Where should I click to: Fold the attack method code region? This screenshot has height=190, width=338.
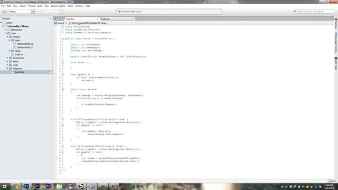(63, 89)
